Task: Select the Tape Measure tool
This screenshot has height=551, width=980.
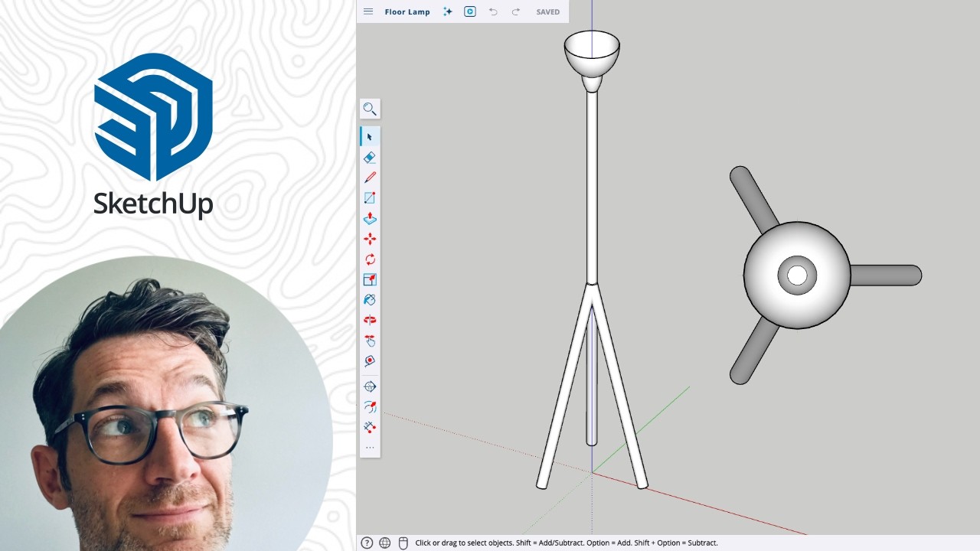Action: 370,360
